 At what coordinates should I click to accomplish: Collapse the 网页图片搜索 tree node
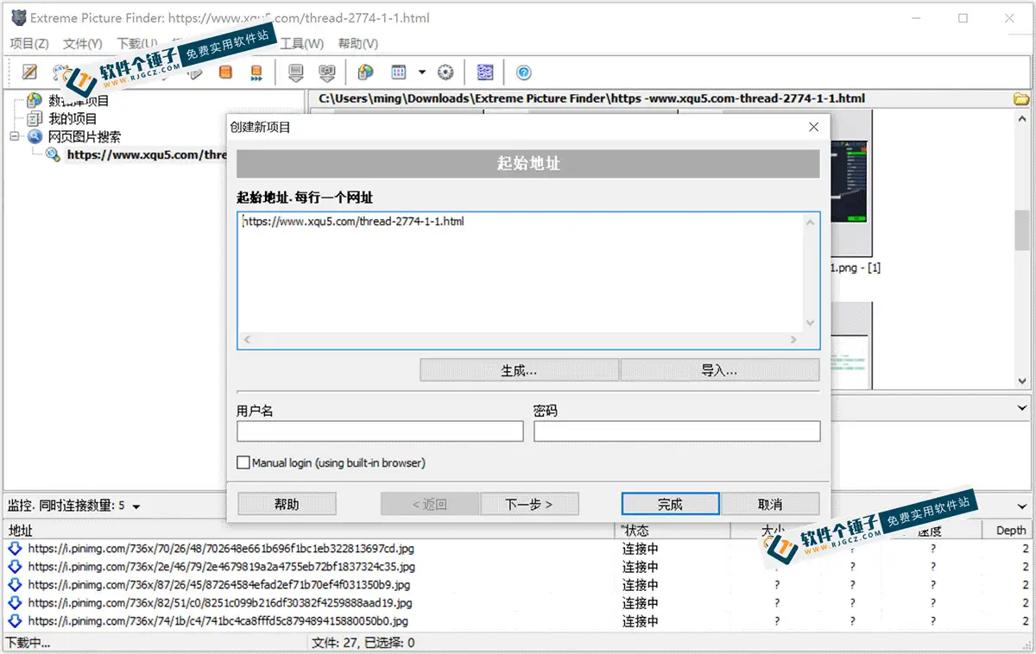(14, 136)
